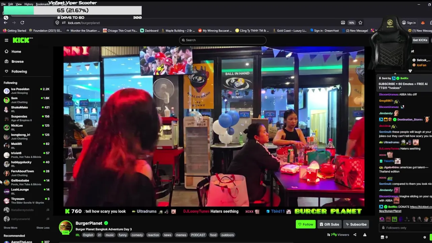Open the Chicago Thin Crust Pizza bookmark
The image size is (432, 243).
[x=120, y=31]
